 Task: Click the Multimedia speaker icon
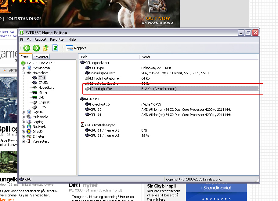(x=29, y=117)
